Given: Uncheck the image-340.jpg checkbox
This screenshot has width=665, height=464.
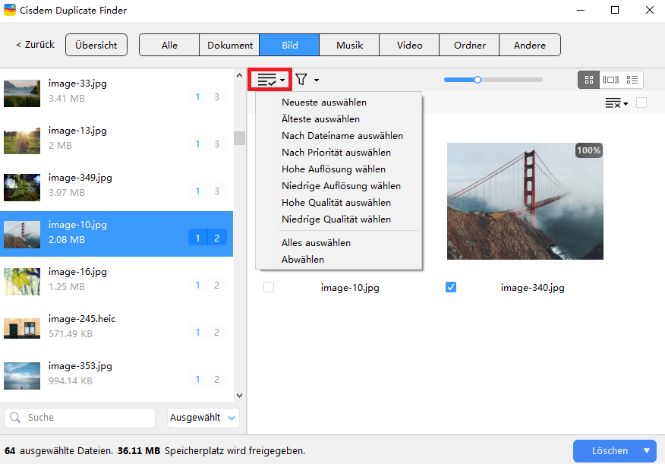Looking at the screenshot, I should coord(451,288).
